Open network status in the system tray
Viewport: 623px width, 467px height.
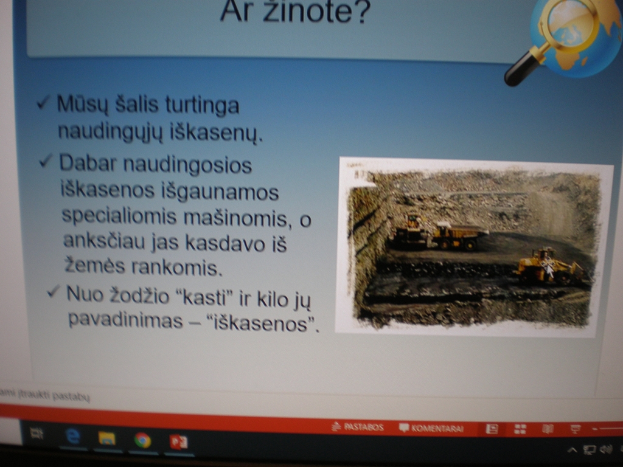click(x=589, y=450)
